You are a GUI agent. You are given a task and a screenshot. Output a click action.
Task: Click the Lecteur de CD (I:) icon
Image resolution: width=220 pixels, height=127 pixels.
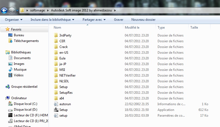10,121
